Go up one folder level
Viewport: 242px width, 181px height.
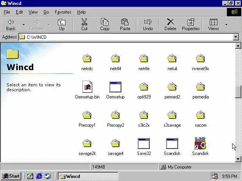pos(62,25)
